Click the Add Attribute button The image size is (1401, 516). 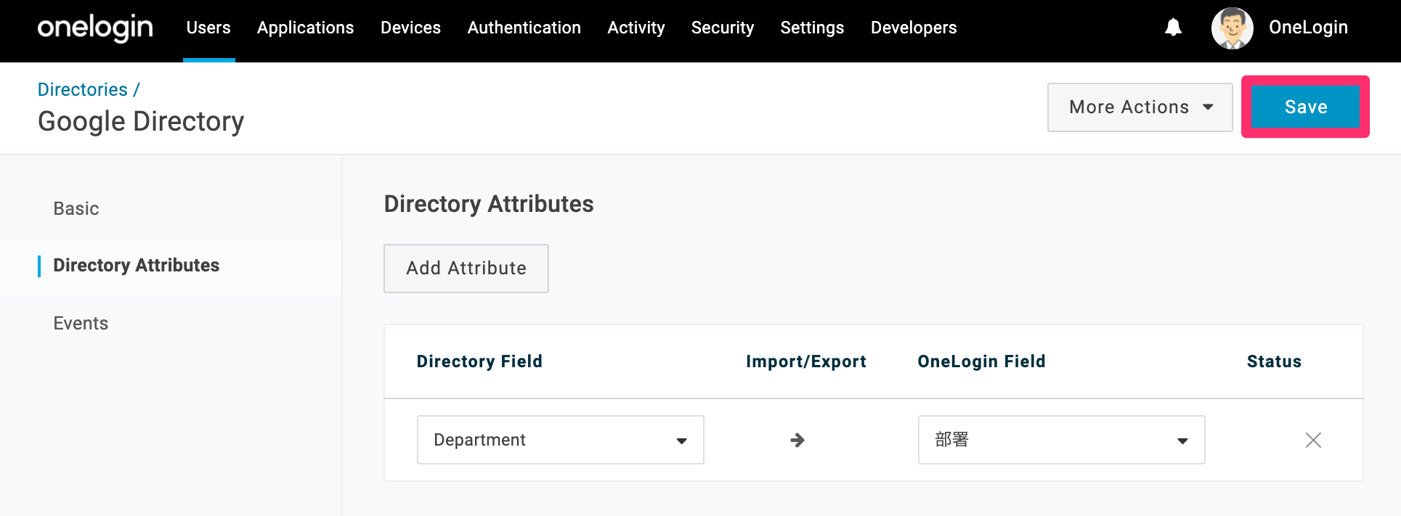click(x=466, y=269)
